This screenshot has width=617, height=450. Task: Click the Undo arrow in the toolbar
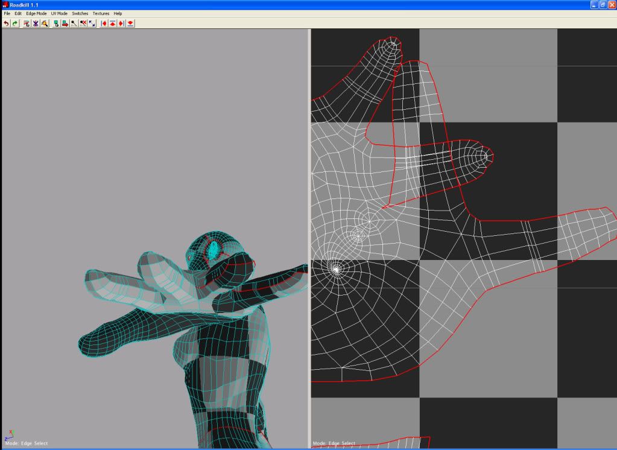[6, 24]
